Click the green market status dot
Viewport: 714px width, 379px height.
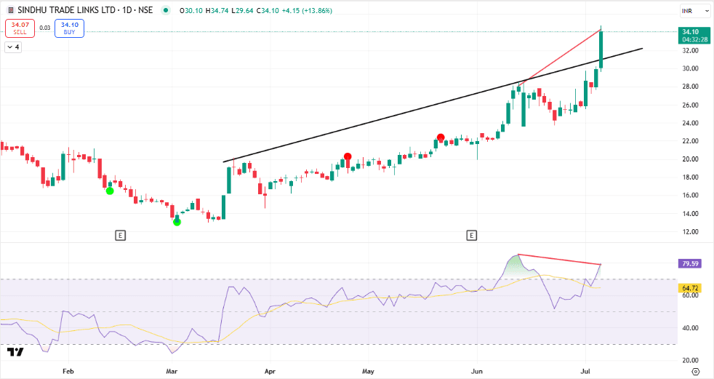click(x=165, y=10)
